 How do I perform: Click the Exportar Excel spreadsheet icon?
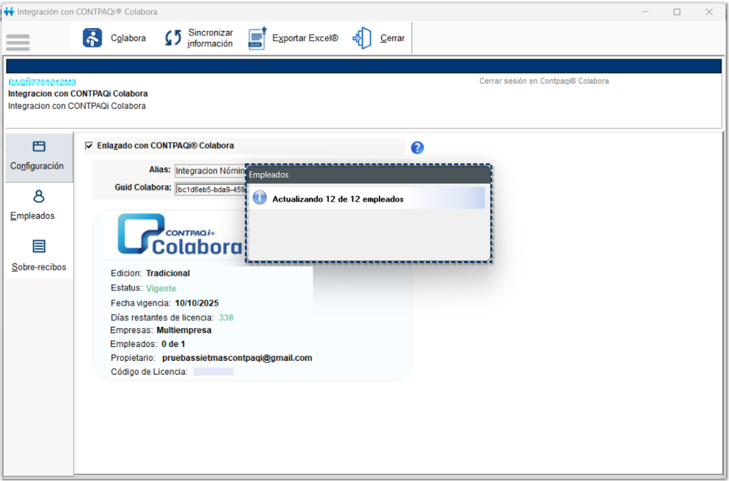point(257,38)
